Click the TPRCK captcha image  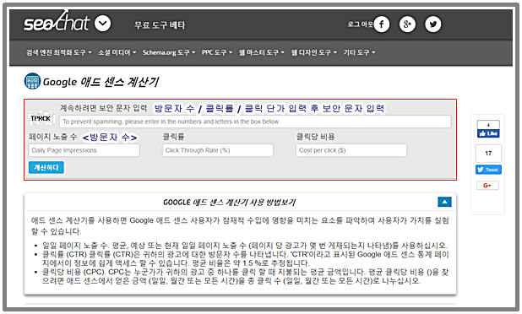41,118
